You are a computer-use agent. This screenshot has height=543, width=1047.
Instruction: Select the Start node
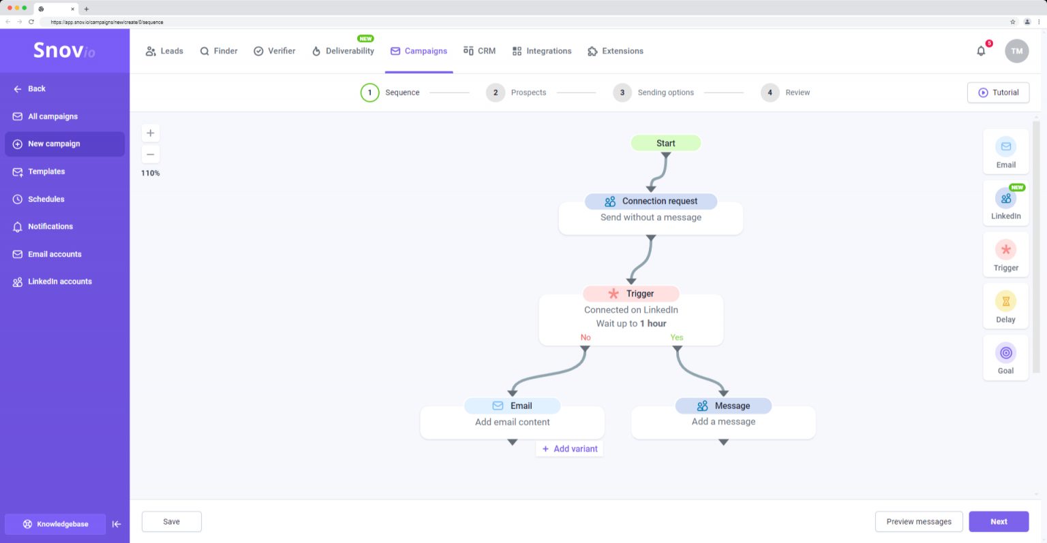click(666, 144)
